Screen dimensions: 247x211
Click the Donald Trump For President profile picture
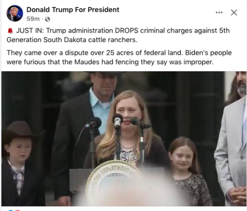[x=15, y=13]
